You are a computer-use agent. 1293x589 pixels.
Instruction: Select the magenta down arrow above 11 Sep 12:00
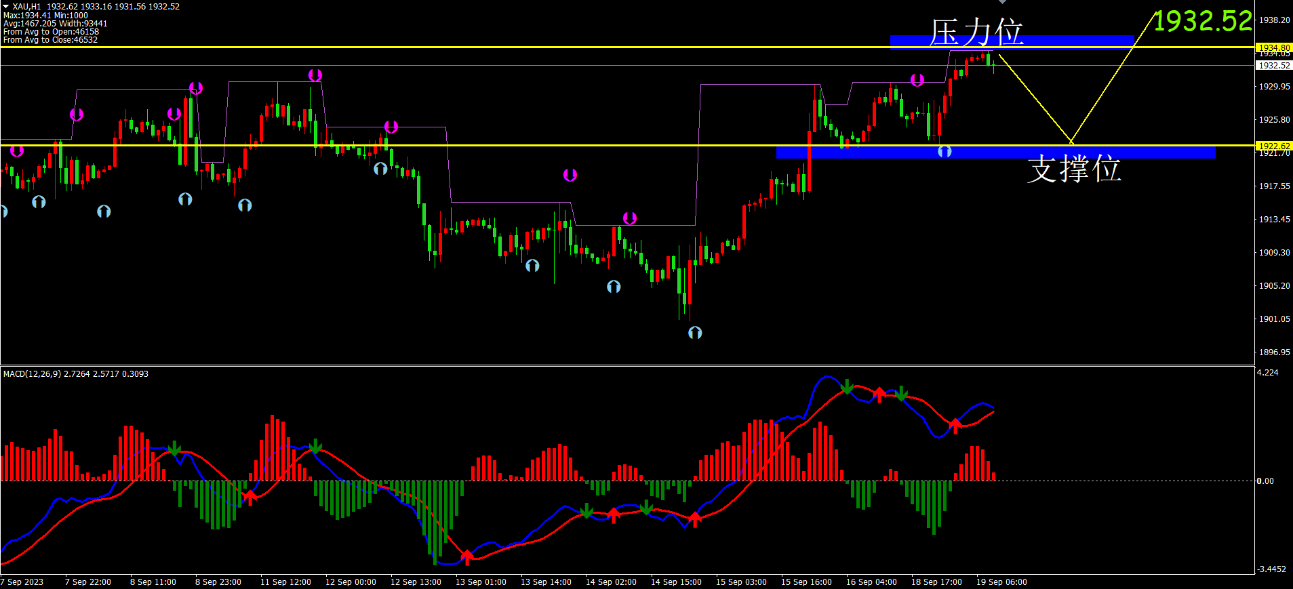(315, 75)
